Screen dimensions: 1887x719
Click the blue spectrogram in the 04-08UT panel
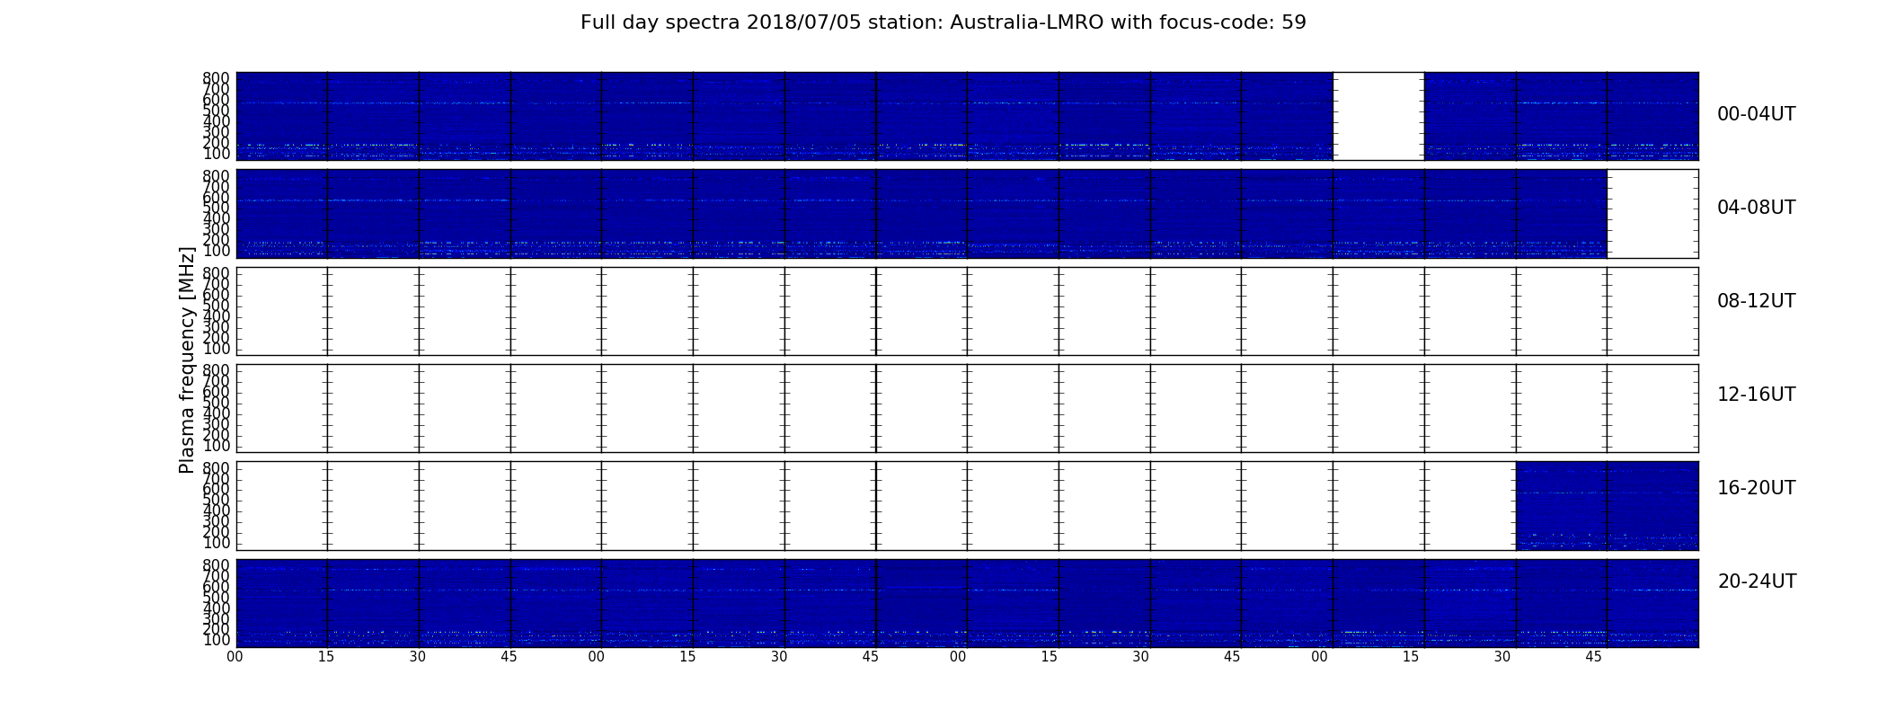[921, 214]
